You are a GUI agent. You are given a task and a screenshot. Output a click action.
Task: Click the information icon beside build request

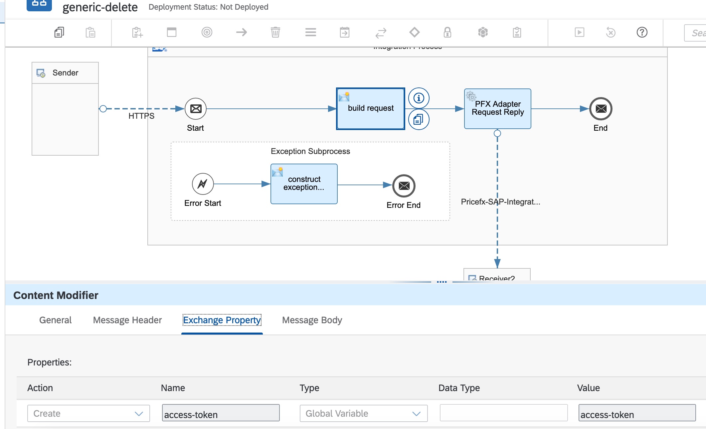(x=419, y=98)
